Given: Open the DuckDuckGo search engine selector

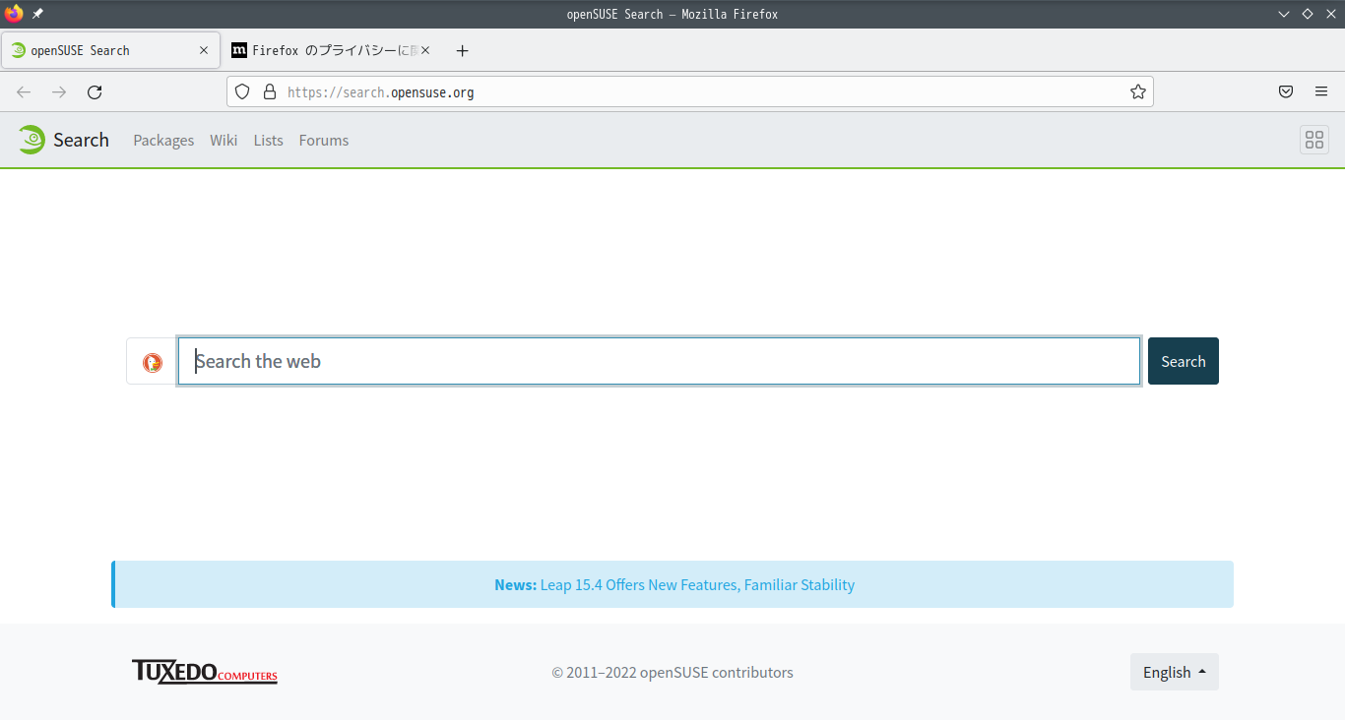Looking at the screenshot, I should pos(152,361).
